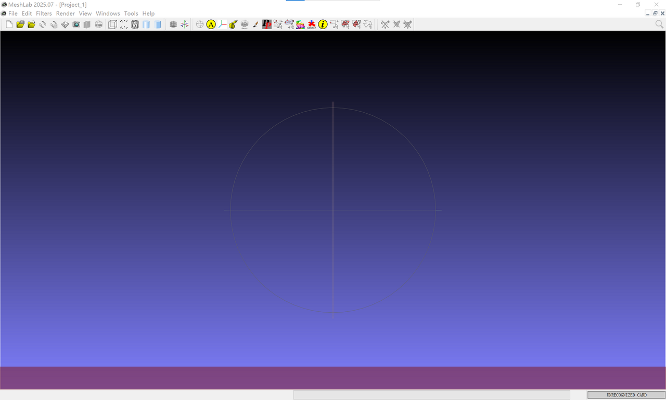Click the yellow A annotation icon

click(x=211, y=24)
